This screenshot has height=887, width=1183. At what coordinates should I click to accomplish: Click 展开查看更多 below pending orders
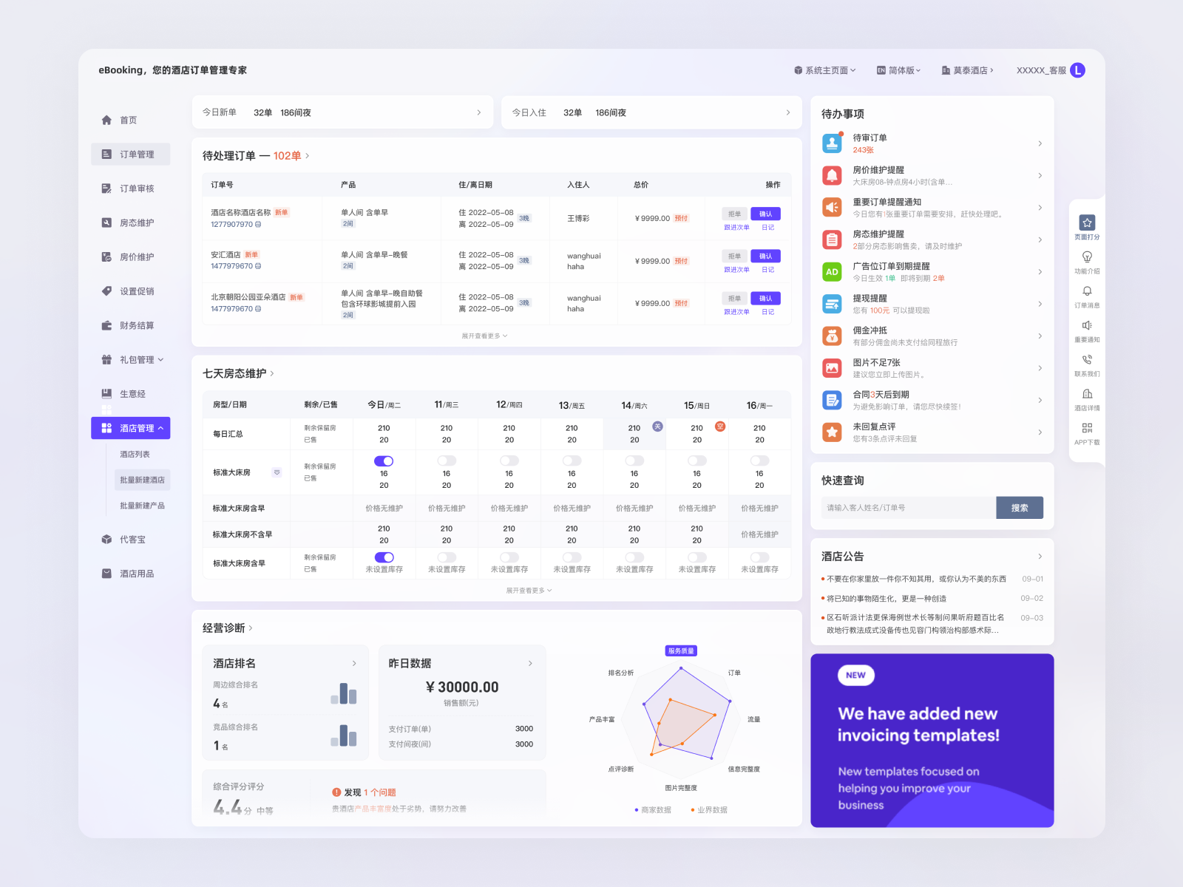pyautogui.click(x=481, y=336)
